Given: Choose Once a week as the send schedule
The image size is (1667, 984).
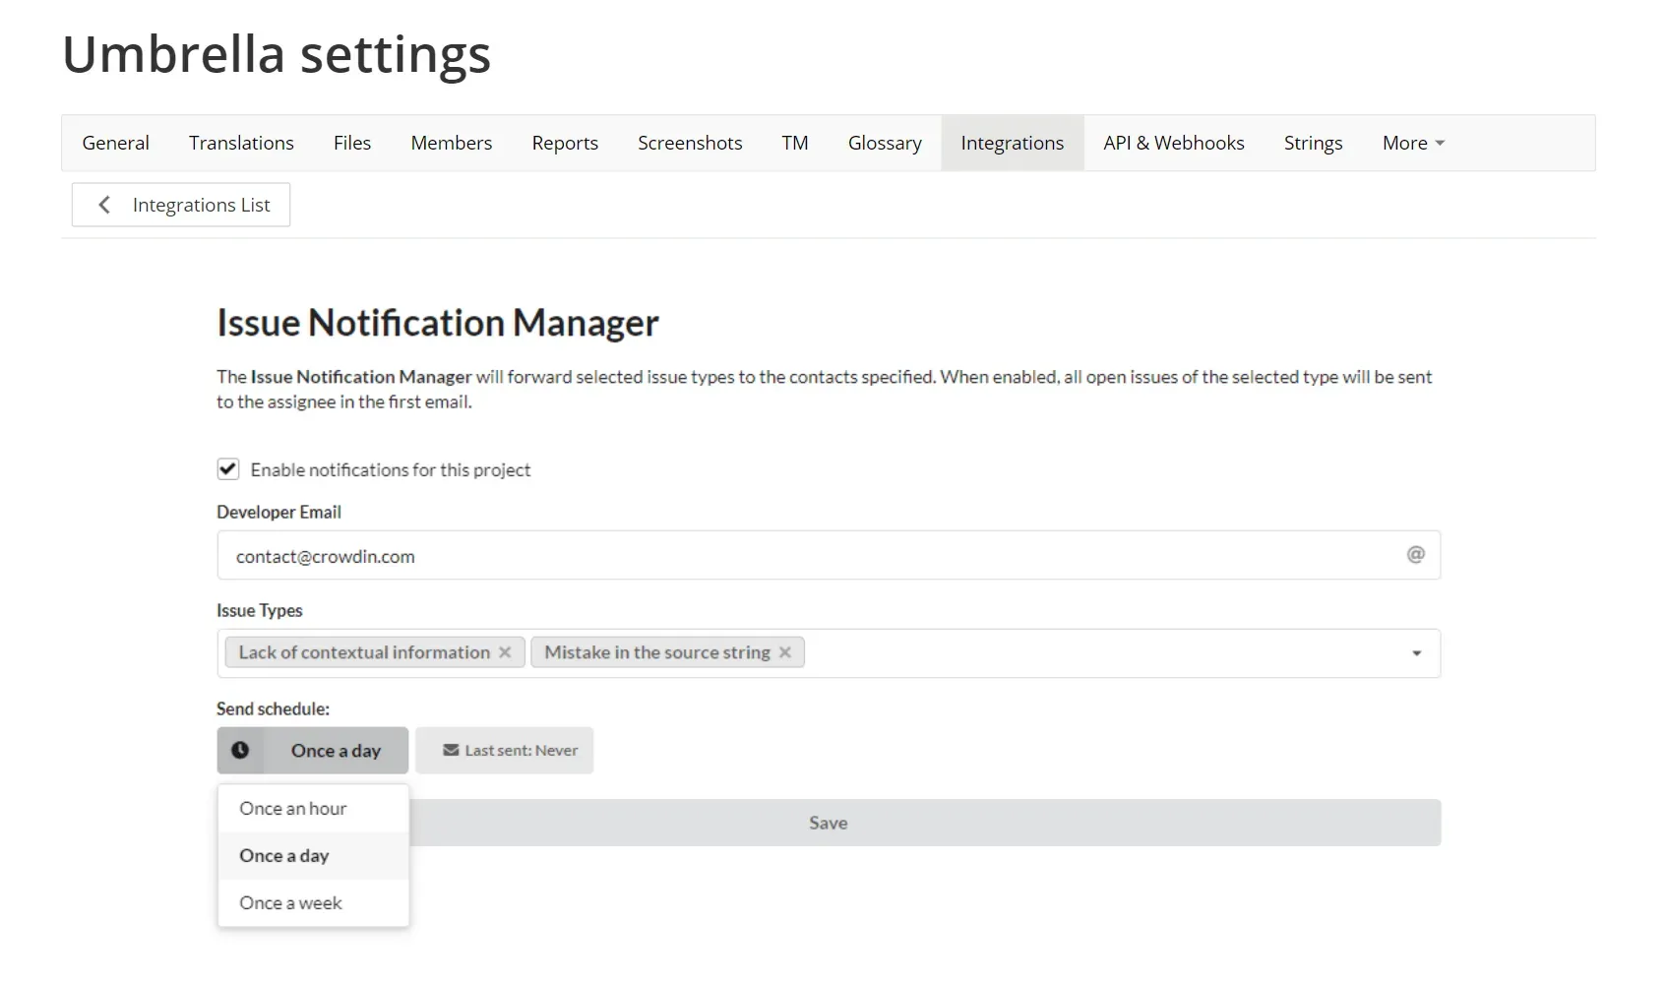Looking at the screenshot, I should (289, 902).
